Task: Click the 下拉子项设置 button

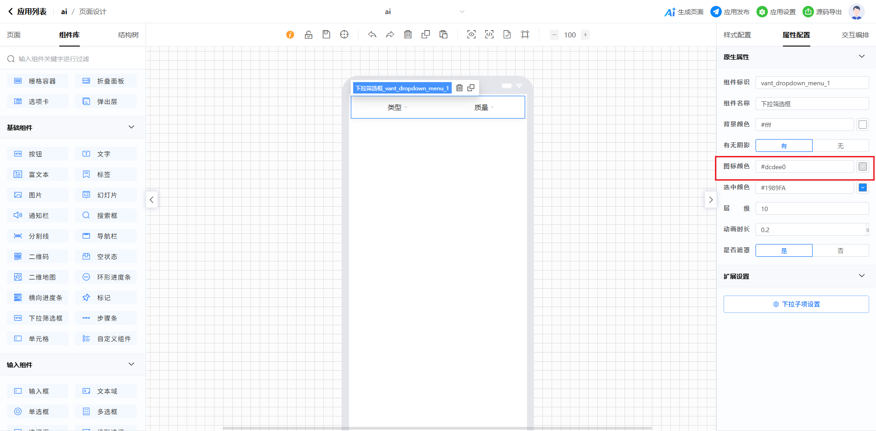Action: pos(796,304)
